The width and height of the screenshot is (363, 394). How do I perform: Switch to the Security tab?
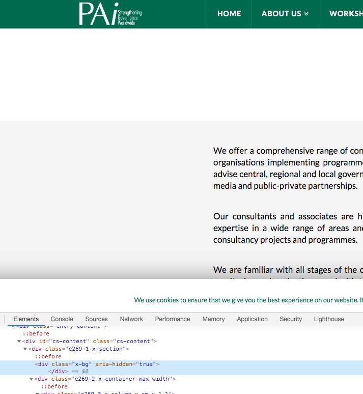[291, 319]
